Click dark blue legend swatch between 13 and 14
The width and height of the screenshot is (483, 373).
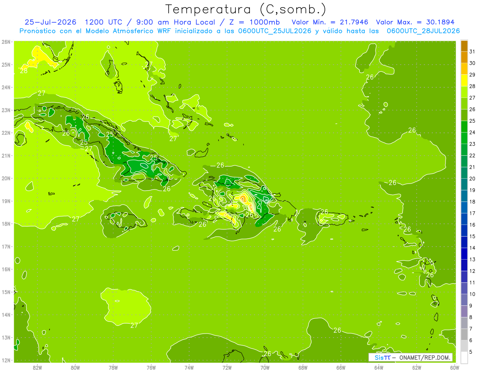point(464,253)
